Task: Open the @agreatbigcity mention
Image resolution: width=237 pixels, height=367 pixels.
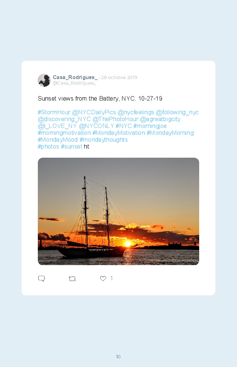Action: [160, 119]
